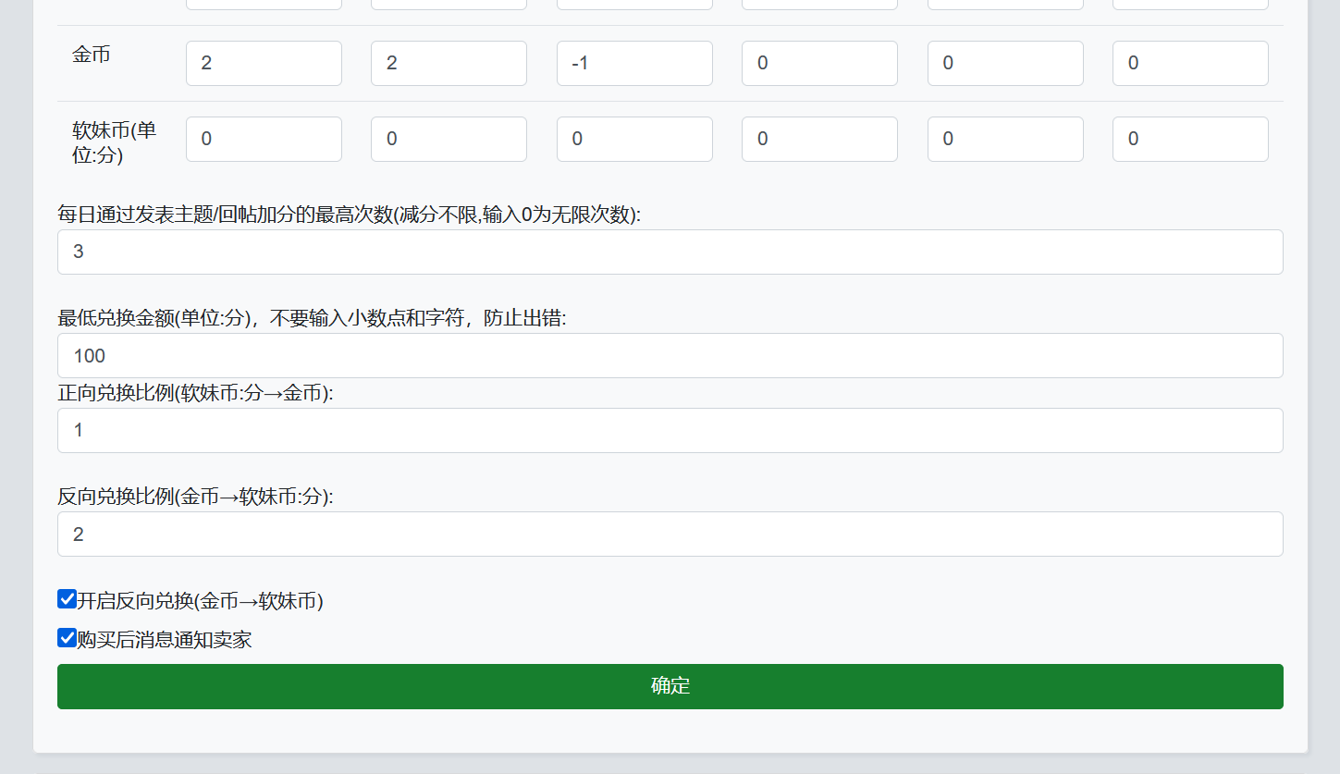Click the first 软妹币 row input field
Screen dimensions: 1340x774
(x=264, y=139)
